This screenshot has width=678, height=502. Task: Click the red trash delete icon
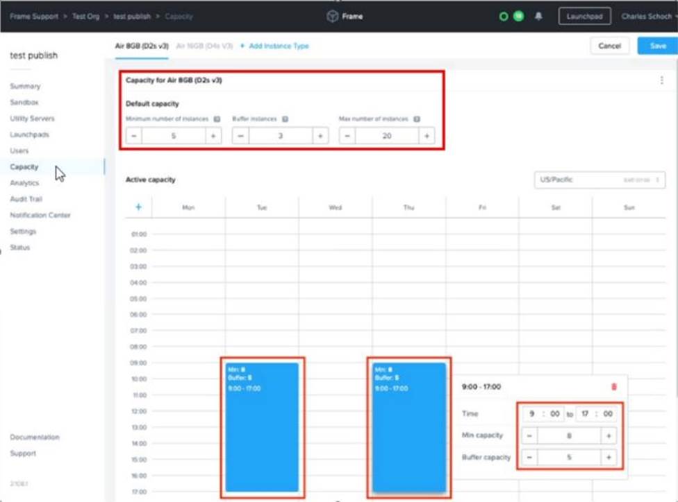pyautogui.click(x=613, y=387)
